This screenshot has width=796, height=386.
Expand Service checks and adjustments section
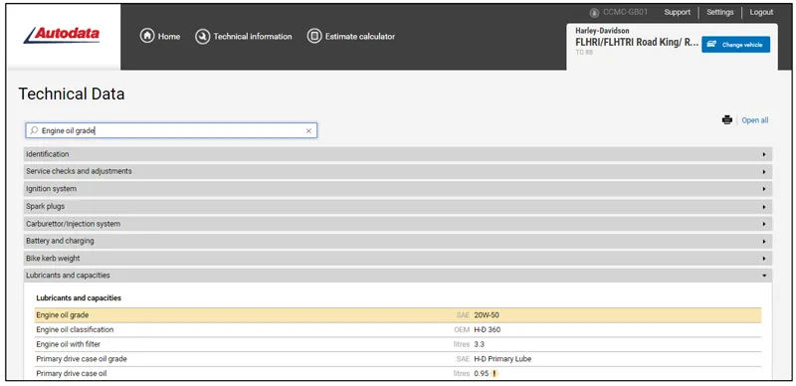(397, 172)
